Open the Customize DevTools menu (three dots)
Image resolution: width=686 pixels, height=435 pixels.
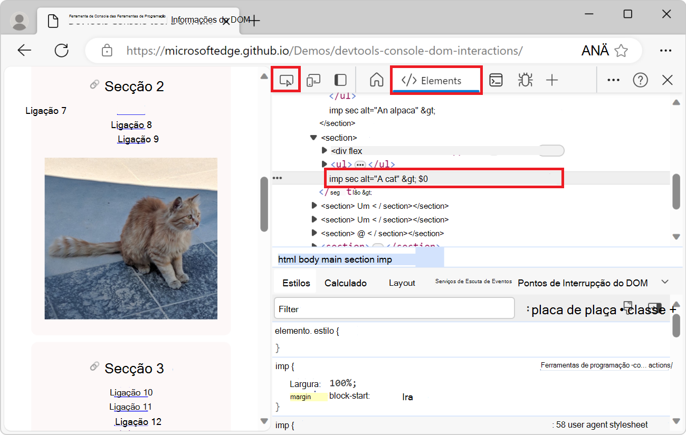coord(613,80)
